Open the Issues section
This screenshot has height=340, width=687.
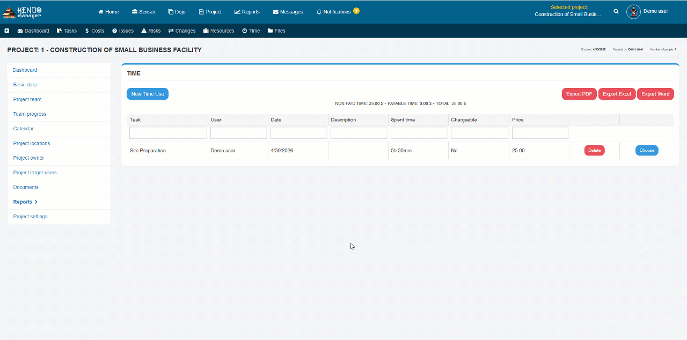tap(123, 31)
